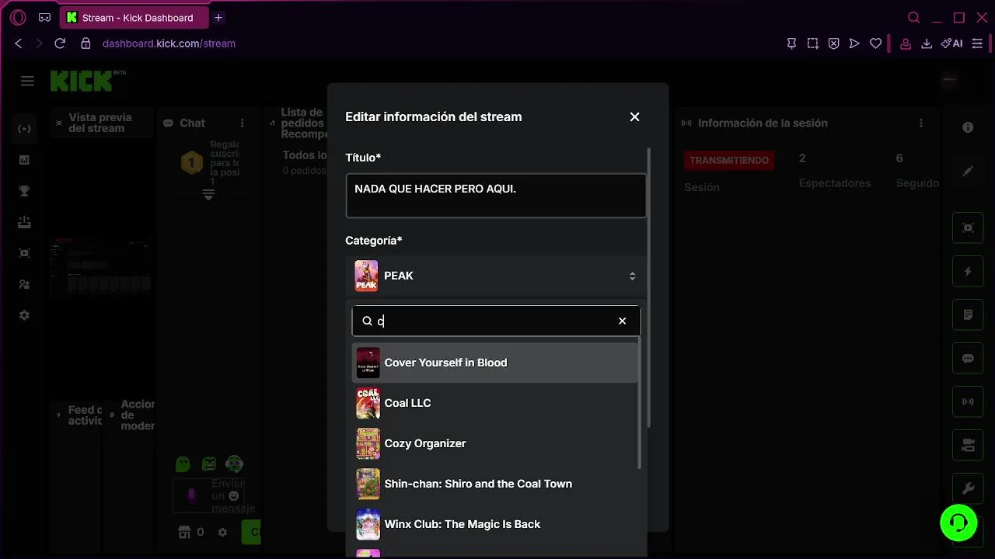Open browser search icon in title bar
This screenshot has height=559, width=995.
914,18
